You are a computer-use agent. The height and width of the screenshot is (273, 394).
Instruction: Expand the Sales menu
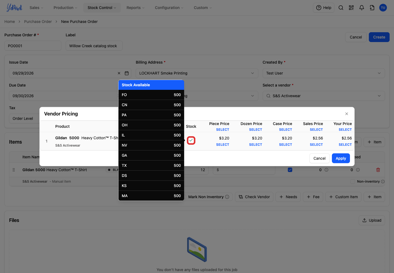point(36,8)
